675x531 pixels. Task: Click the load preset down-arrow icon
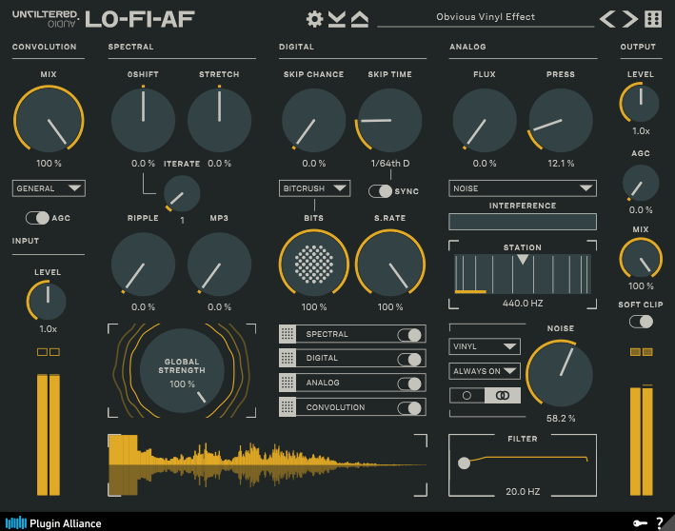coord(337,19)
